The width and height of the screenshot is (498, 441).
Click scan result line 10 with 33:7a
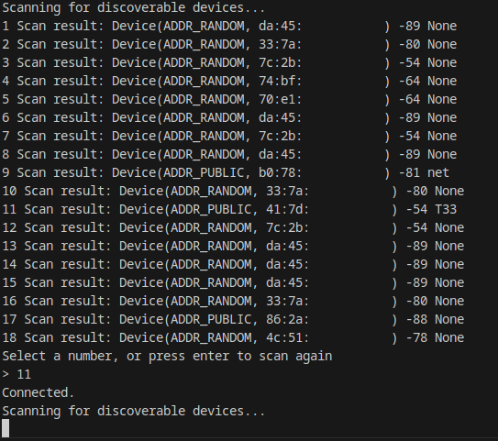click(x=233, y=192)
